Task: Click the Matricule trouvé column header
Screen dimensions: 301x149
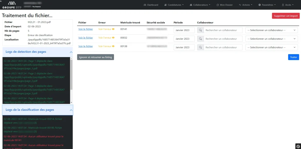Action: pyautogui.click(x=130, y=23)
